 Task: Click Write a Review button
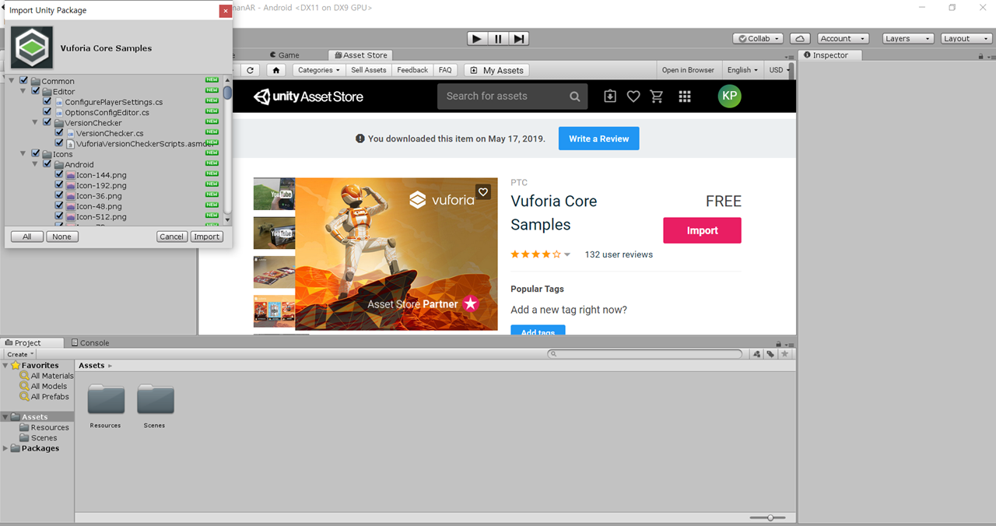(599, 139)
